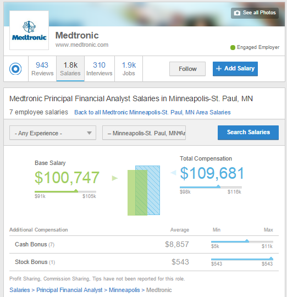Screen dimensions: 287x297
Task: Select the 1.8k Salaries tab
Action: 70,69
